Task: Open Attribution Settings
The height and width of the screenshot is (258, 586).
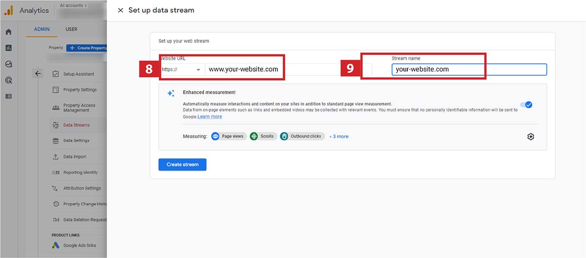Action: tap(82, 188)
